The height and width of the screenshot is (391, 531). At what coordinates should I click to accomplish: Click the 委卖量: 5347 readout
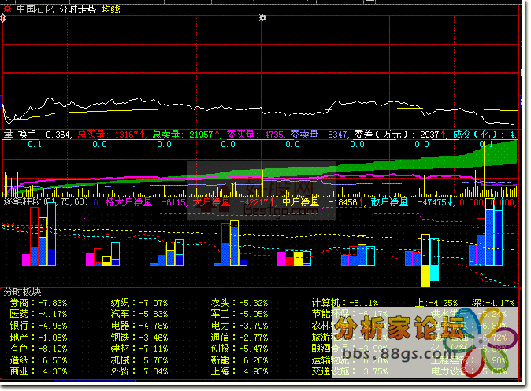point(319,135)
